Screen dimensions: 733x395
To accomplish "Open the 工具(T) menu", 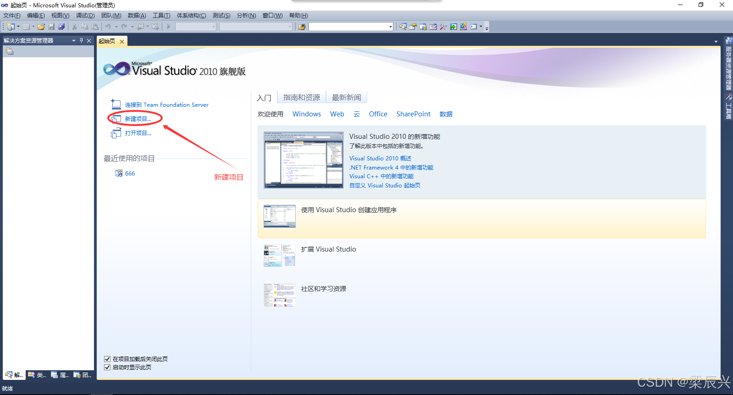I will [161, 16].
